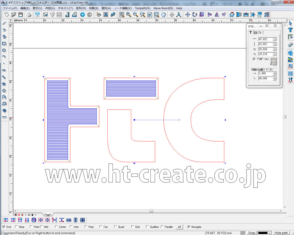Click the Pan hand tool icon
This screenshot has width=294, height=235.
click(164, 15)
